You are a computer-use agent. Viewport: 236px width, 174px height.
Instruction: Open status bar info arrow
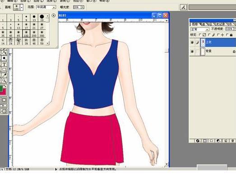click(x=56, y=169)
